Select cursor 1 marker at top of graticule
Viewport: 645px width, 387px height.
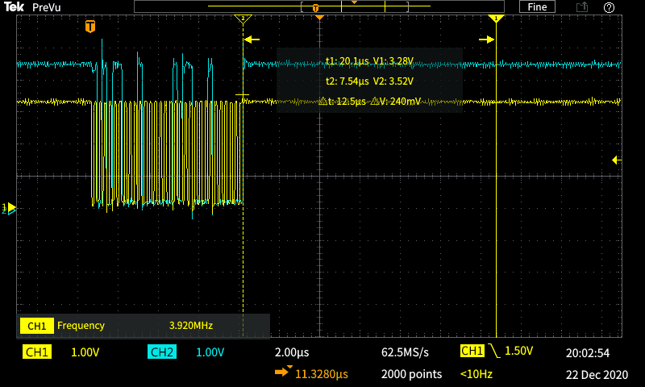click(496, 19)
